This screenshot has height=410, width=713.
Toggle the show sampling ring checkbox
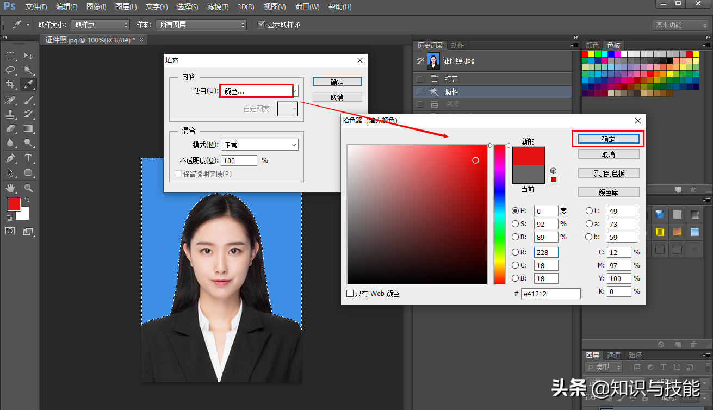(x=261, y=24)
